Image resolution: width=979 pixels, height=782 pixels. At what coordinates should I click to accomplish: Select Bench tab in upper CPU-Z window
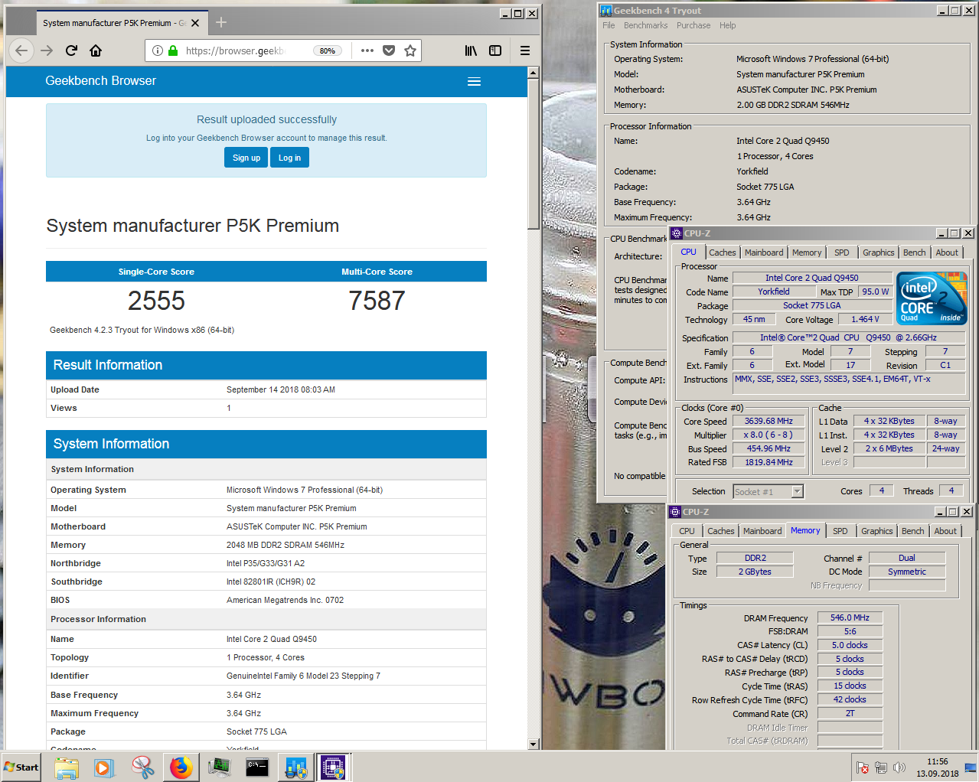914,253
